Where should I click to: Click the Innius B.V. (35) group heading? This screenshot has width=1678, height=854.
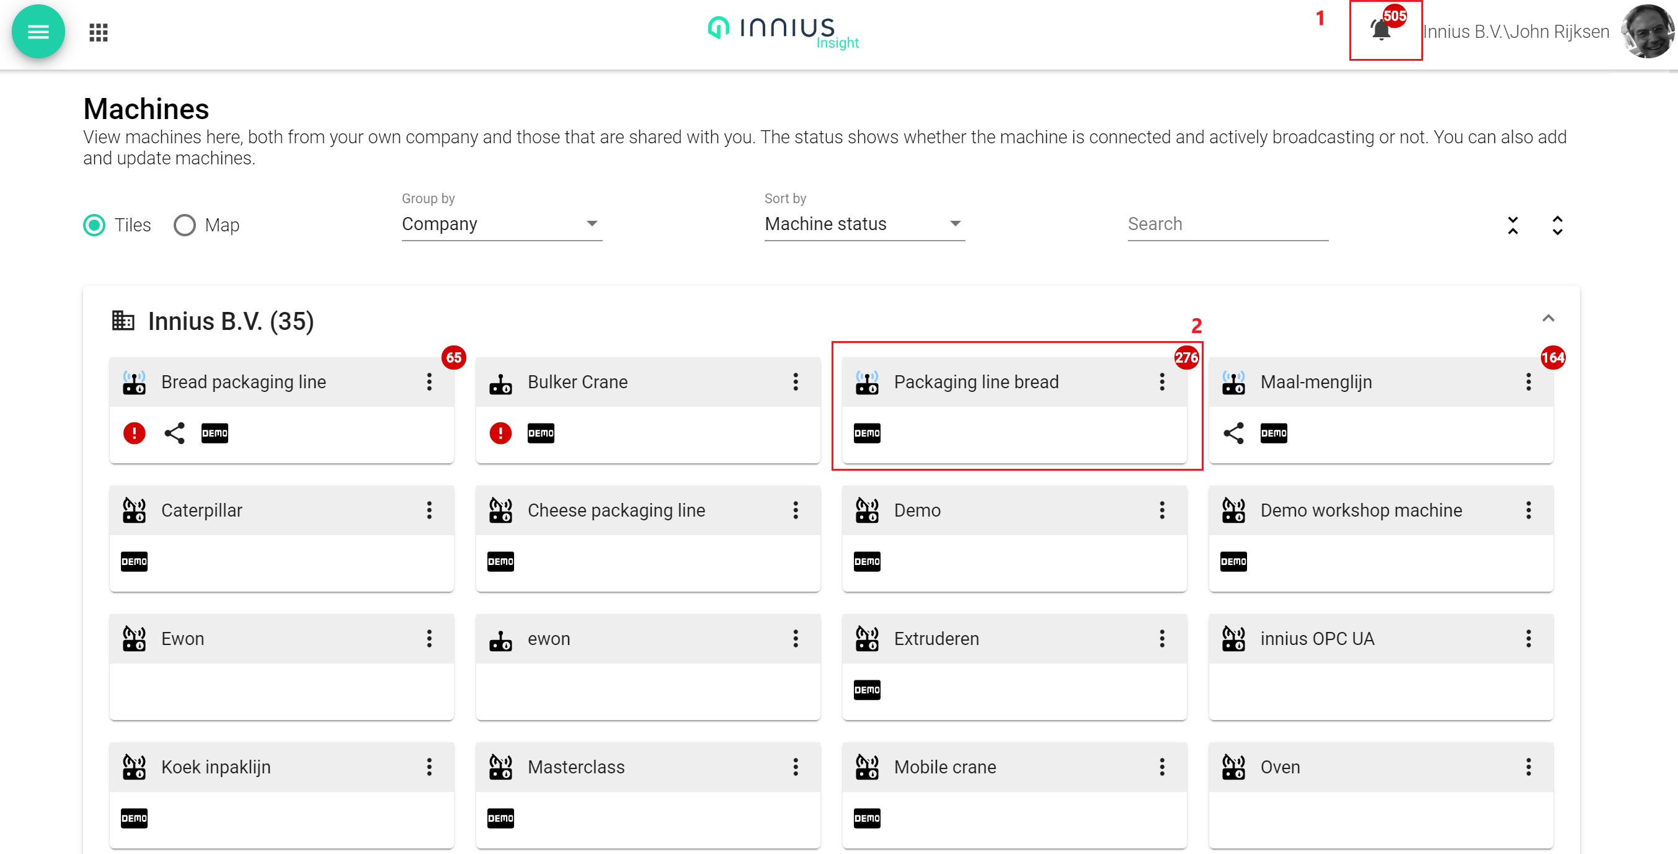[x=231, y=321]
